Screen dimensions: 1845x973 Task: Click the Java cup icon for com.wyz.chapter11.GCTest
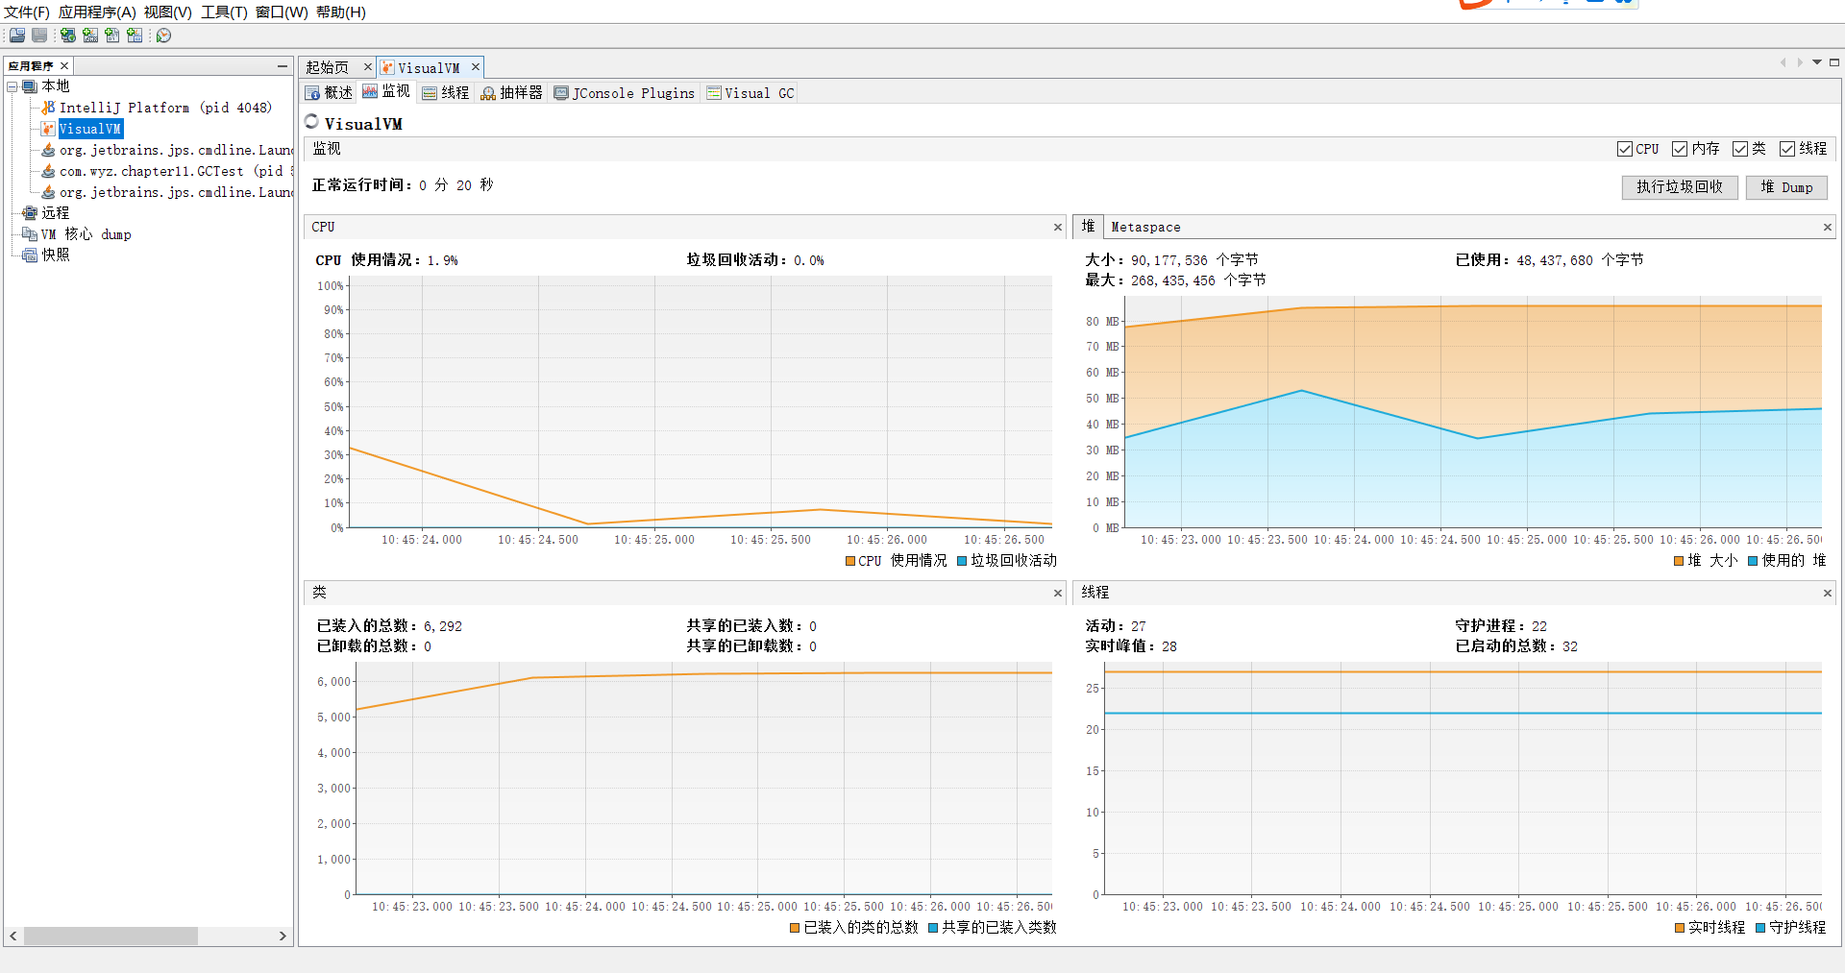pyautogui.click(x=48, y=171)
